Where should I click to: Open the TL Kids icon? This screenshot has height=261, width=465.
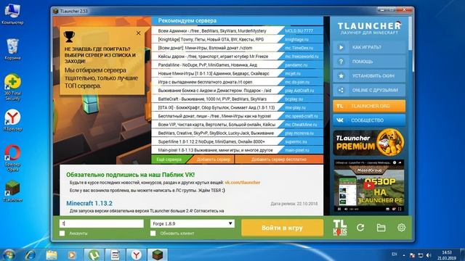click(340, 228)
